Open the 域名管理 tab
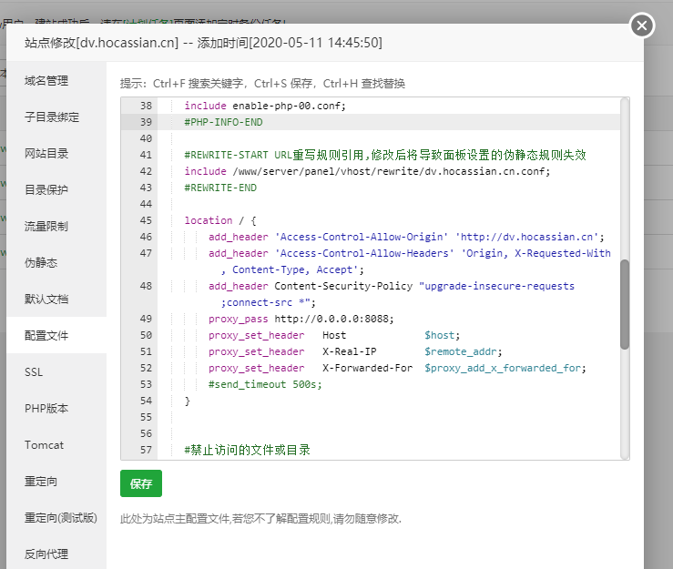This screenshot has height=569, width=673. 46,80
